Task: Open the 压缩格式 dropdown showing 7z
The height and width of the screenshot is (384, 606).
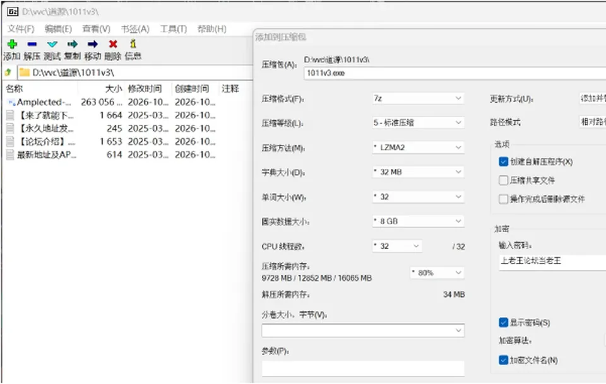Action: point(418,98)
